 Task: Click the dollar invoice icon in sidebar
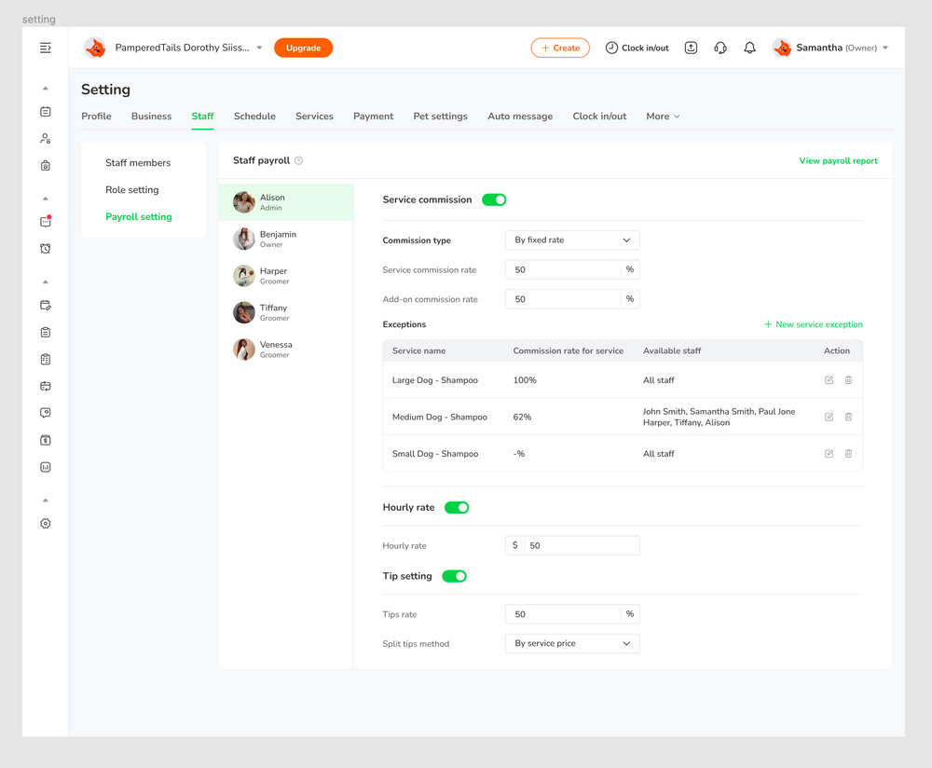[x=45, y=439]
